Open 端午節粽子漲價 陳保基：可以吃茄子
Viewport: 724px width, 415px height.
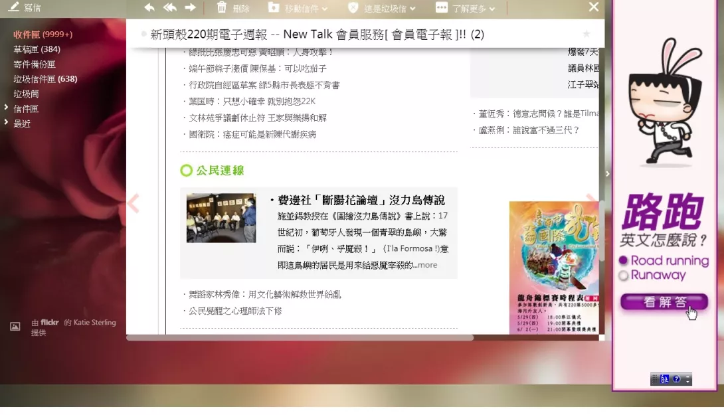(258, 69)
